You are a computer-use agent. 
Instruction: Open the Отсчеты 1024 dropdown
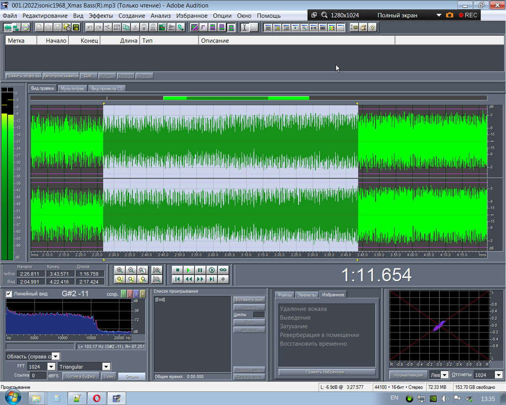pyautogui.click(x=499, y=375)
